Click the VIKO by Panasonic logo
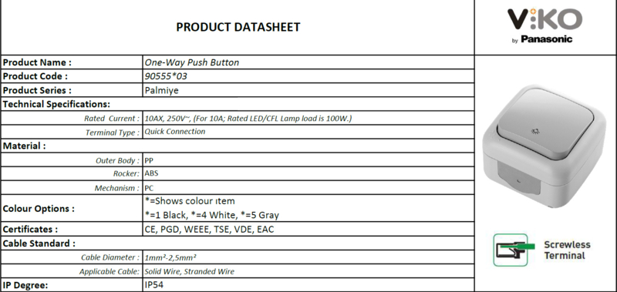617x292 pixels. pos(545,26)
